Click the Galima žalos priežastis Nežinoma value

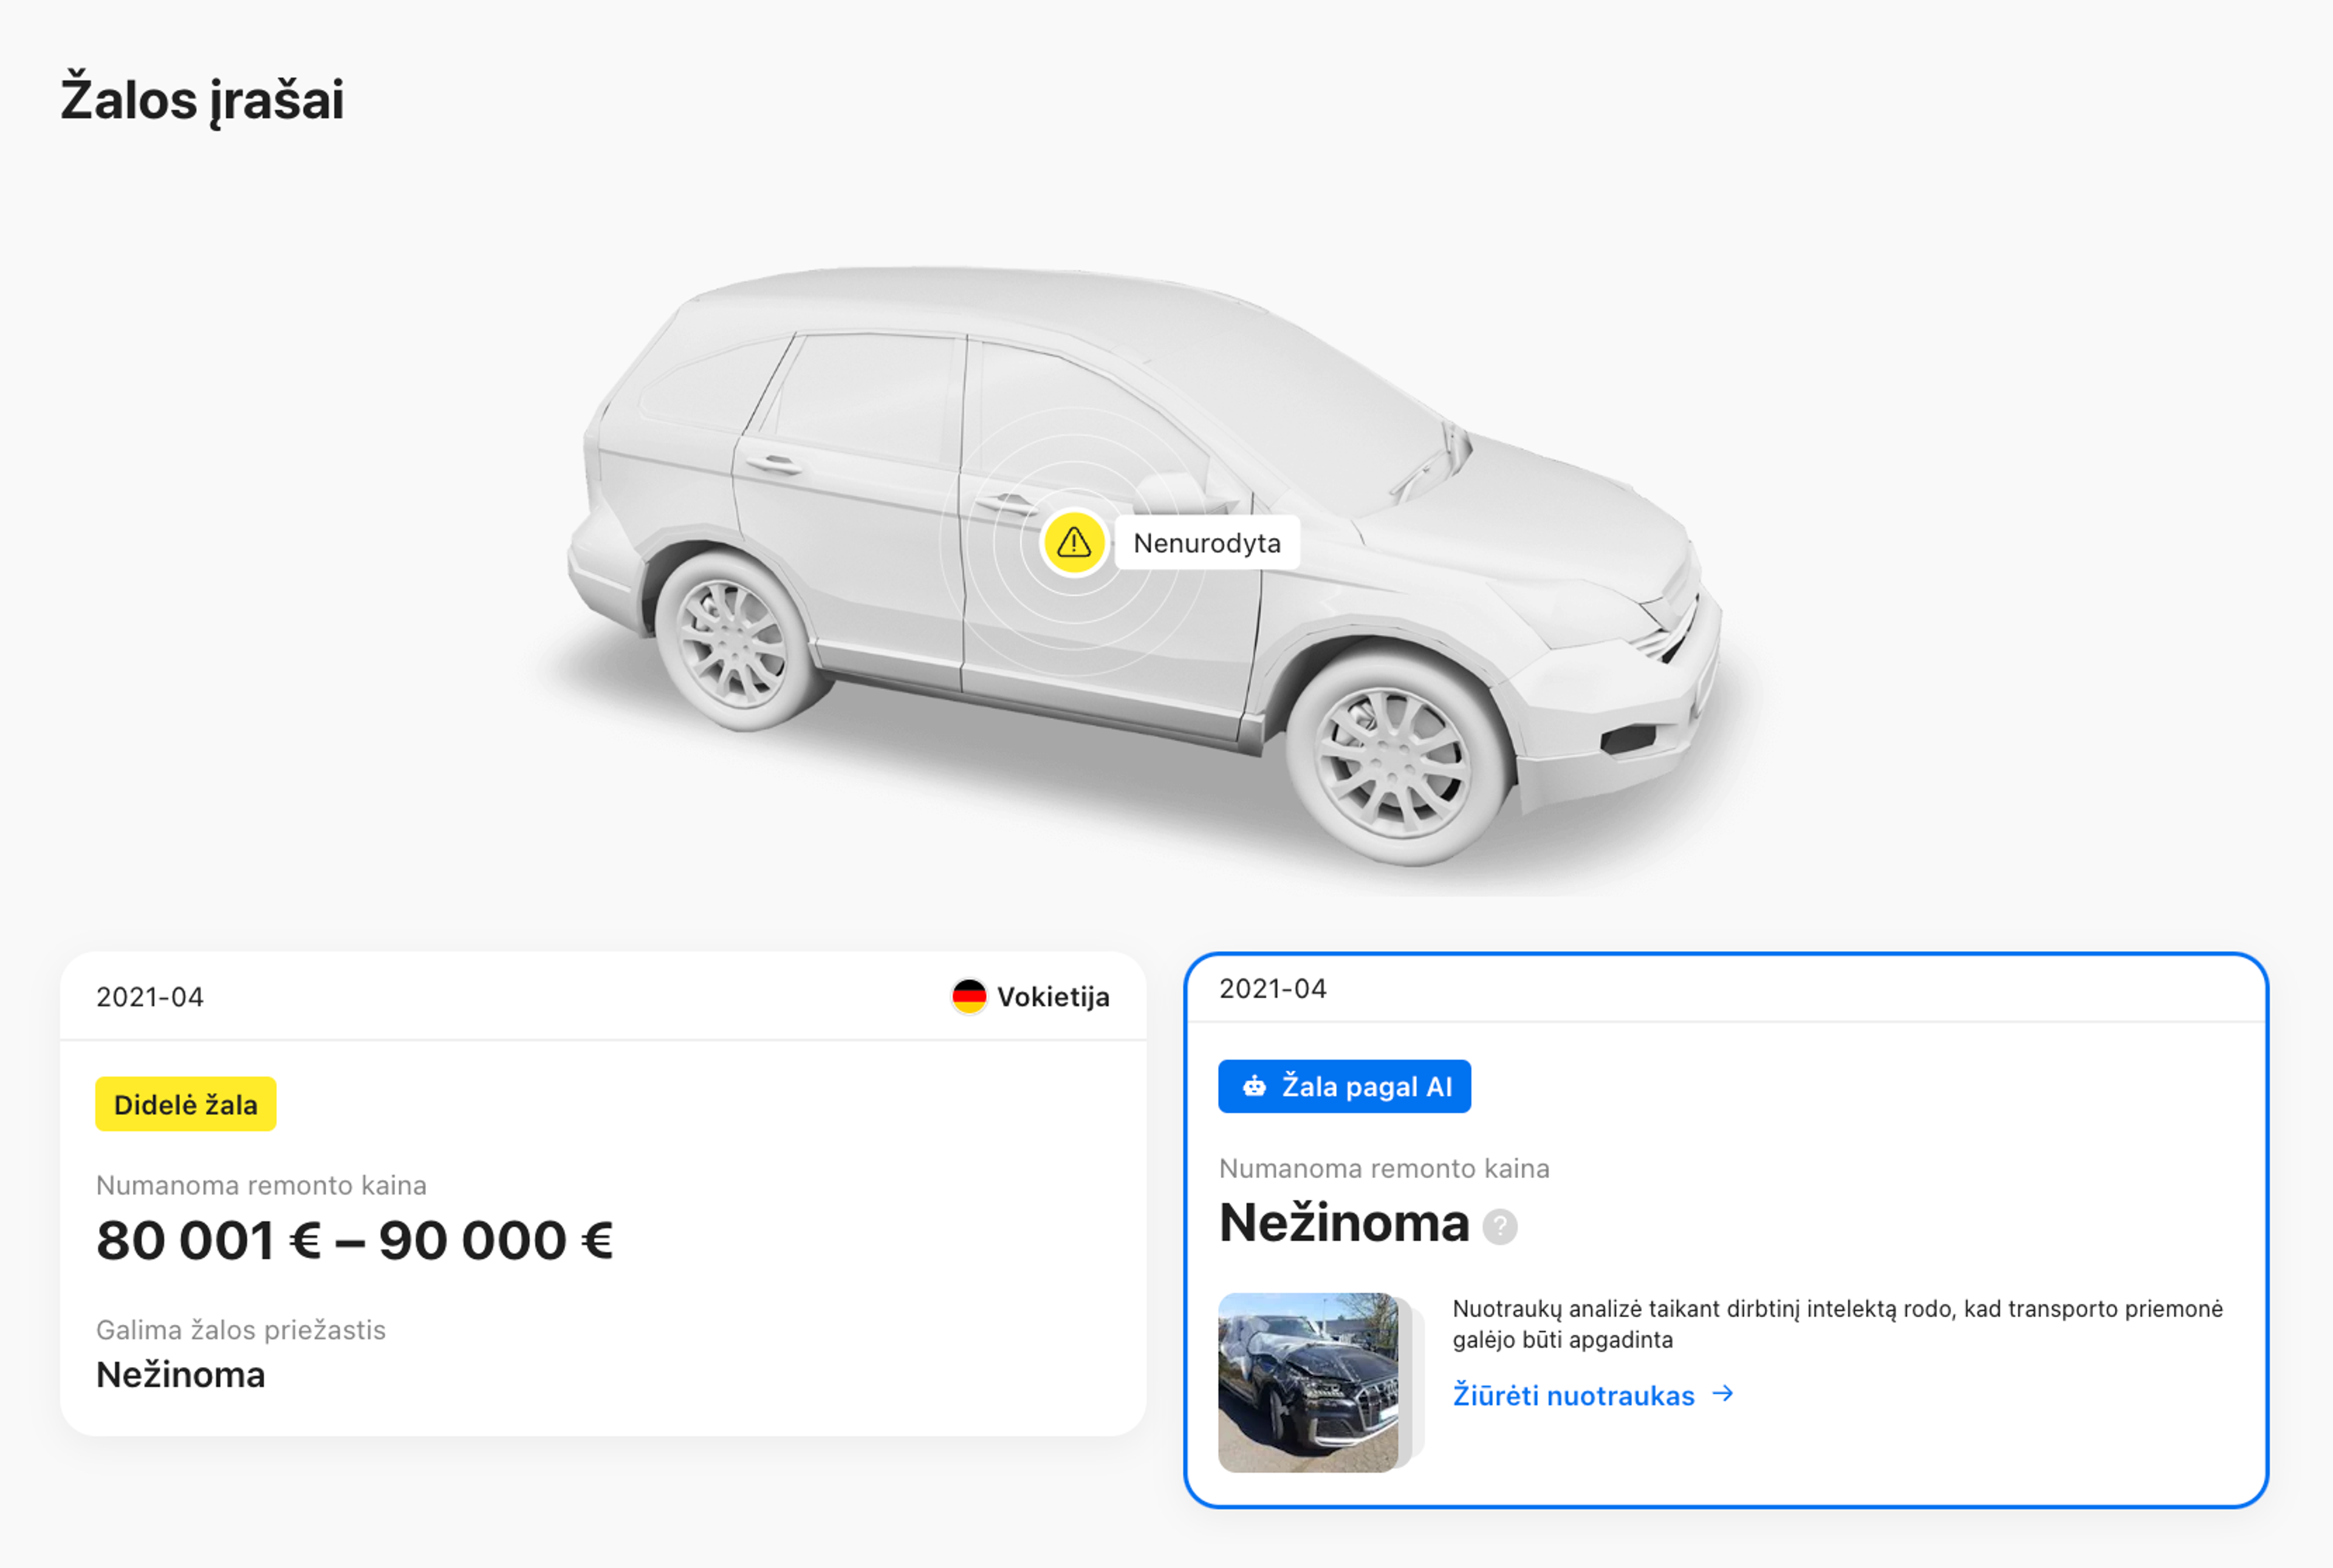pos(181,1375)
